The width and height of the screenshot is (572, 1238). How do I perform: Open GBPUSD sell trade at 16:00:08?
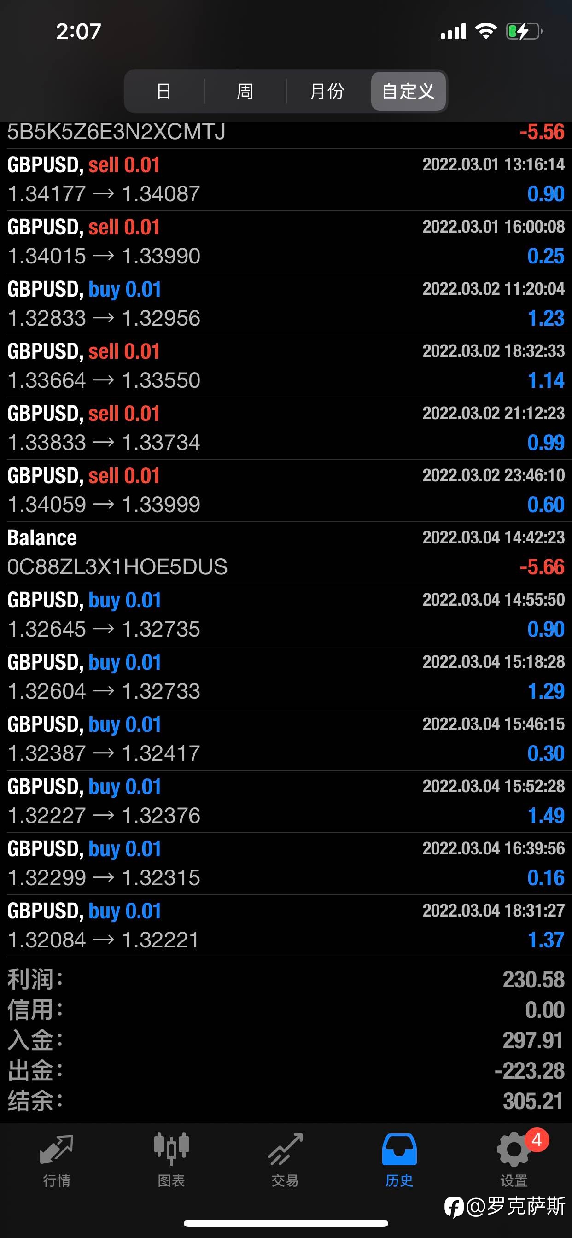click(286, 242)
